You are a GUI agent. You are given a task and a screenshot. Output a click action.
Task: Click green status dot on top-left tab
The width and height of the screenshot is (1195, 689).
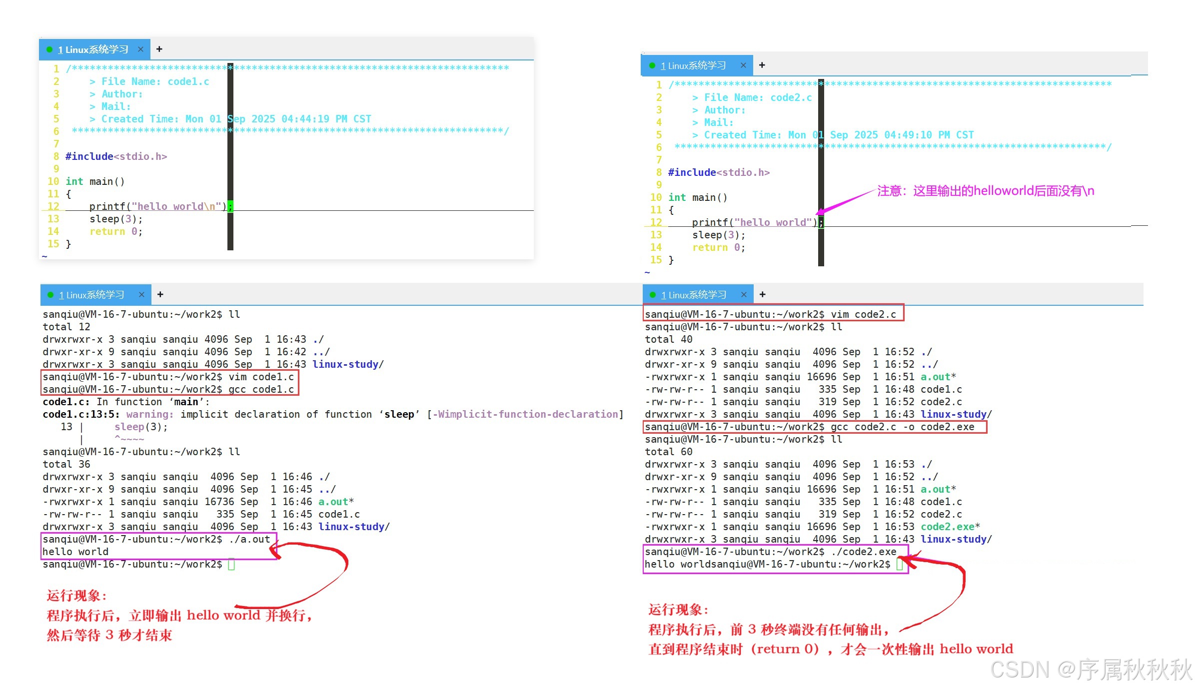click(x=49, y=49)
